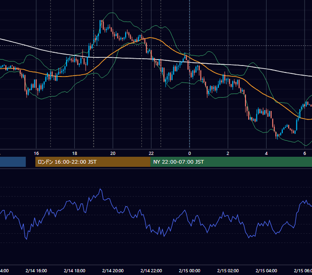Click the 2 hour label on price chart axis
The height and width of the screenshot is (275, 312).
[x=228, y=154]
